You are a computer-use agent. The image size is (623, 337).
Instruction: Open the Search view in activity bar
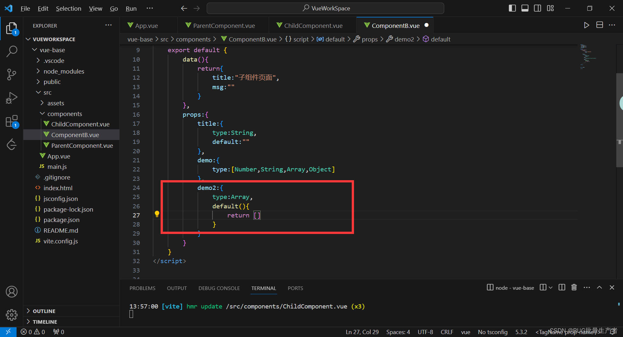(12, 51)
